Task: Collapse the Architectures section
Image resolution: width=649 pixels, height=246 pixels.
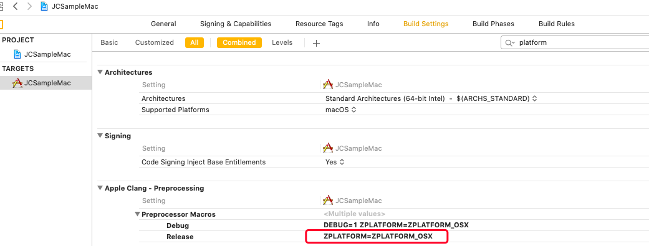Action: coord(100,72)
